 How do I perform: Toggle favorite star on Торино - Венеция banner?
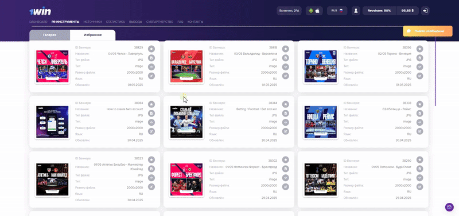[420, 49]
